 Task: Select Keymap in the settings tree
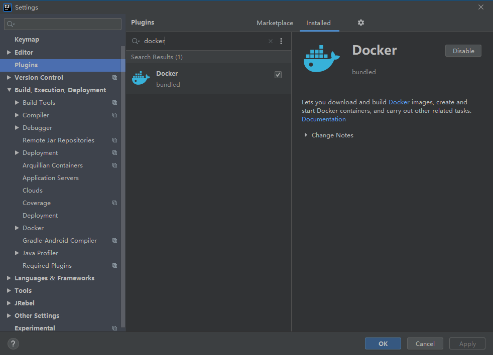click(x=27, y=40)
